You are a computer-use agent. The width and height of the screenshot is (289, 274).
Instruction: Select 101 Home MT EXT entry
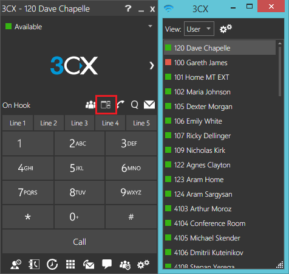tap(220, 77)
